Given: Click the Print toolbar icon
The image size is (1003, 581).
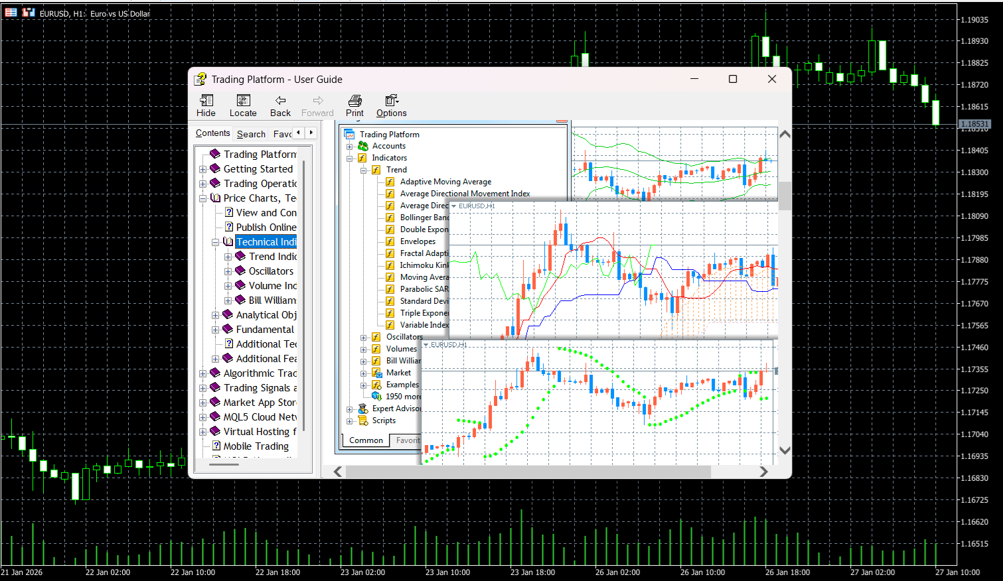Looking at the screenshot, I should click(355, 100).
